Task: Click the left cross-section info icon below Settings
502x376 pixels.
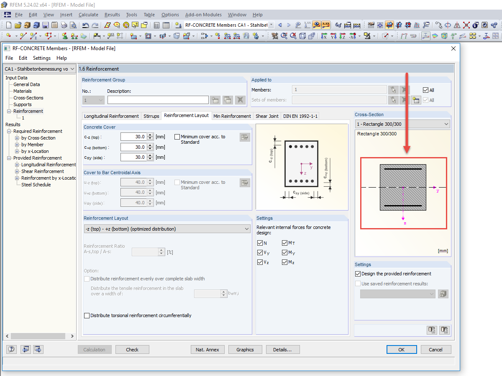Action: tap(432, 330)
